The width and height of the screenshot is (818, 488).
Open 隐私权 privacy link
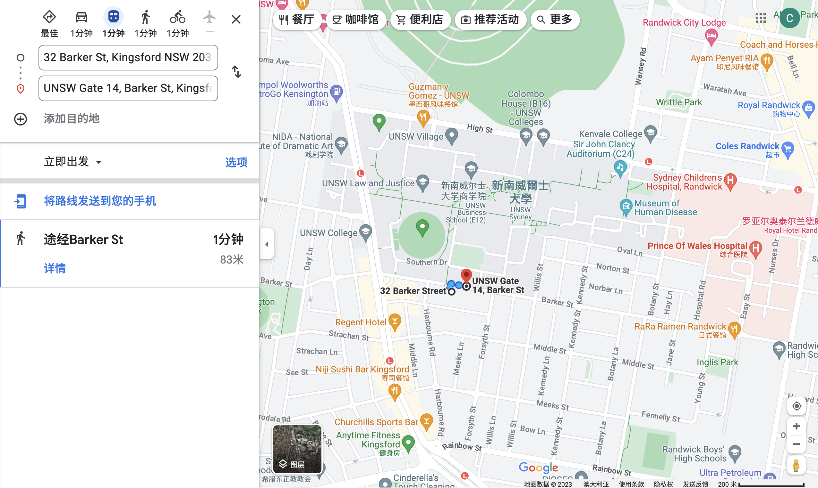click(x=663, y=484)
